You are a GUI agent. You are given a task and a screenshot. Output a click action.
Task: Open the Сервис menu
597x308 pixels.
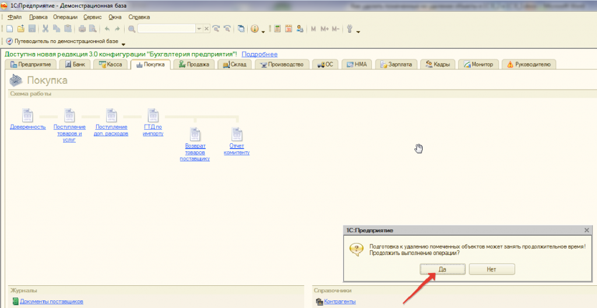pos(93,17)
